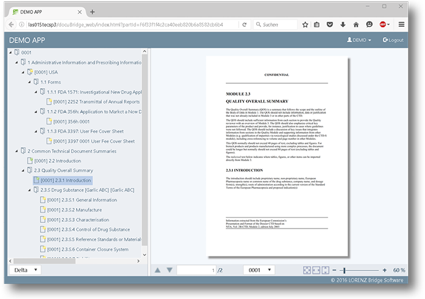The image size is (425, 299).
Task: Open the Pocket icon in browser toolbar
Action: pyautogui.click(x=330, y=24)
